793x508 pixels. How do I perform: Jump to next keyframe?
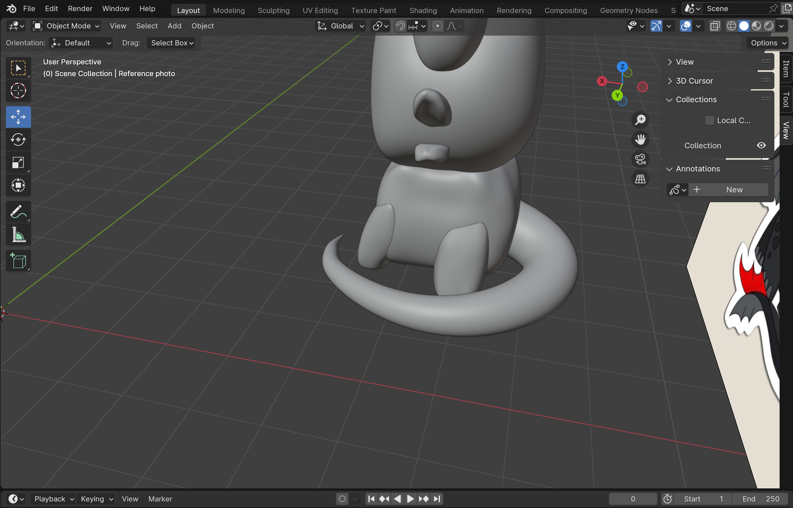click(424, 499)
